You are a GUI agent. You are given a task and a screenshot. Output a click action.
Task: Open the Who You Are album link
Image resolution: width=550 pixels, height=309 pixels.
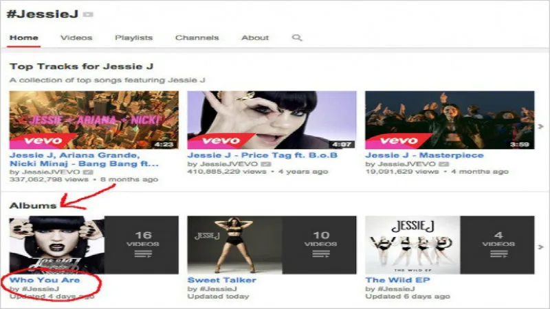45,280
